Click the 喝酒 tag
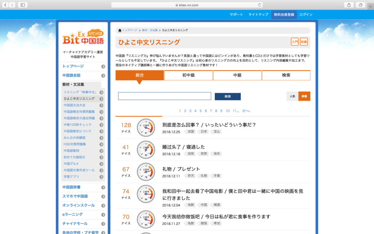The image size is (374, 234). coord(216,205)
